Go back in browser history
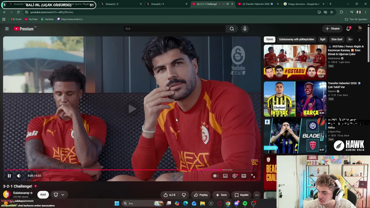The image size is (370, 208). [4, 12]
